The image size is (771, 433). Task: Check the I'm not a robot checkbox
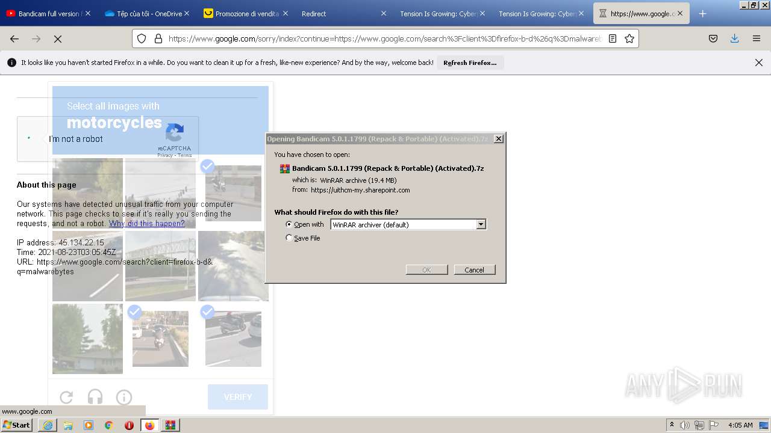[x=29, y=139]
